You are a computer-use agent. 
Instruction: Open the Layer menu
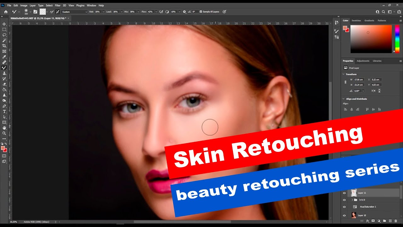[33, 5]
